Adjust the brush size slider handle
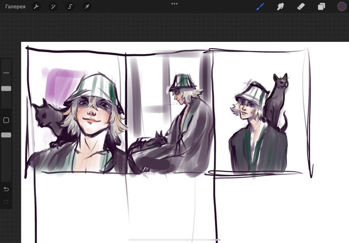Viewport: 349px width, 243px height. (x=6, y=89)
